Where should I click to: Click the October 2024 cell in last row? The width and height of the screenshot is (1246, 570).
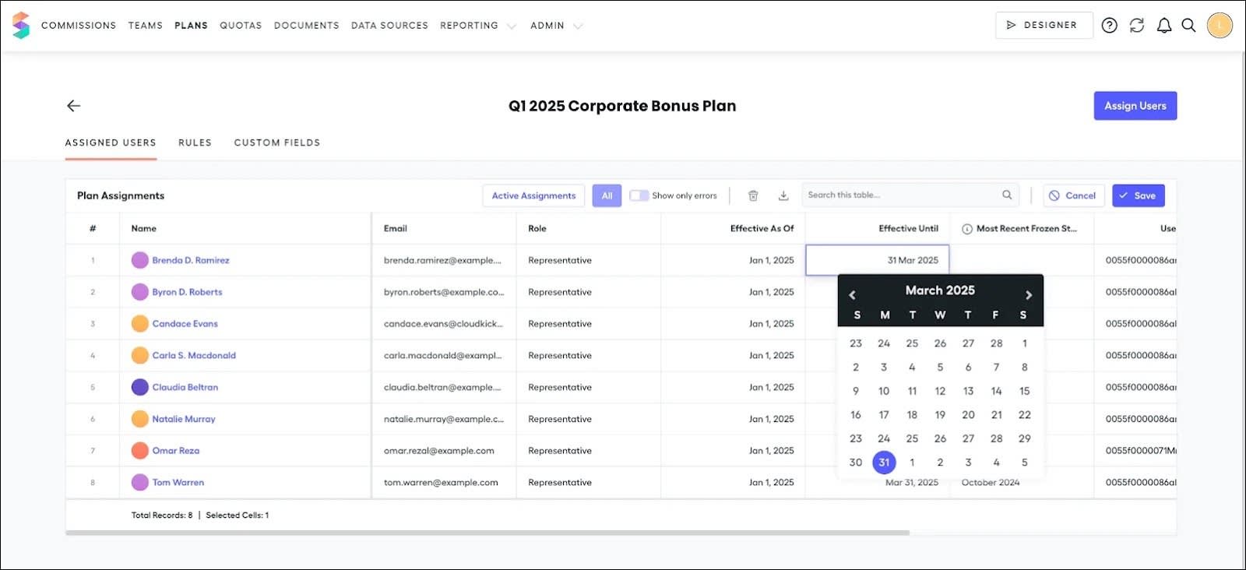[x=1022, y=483]
